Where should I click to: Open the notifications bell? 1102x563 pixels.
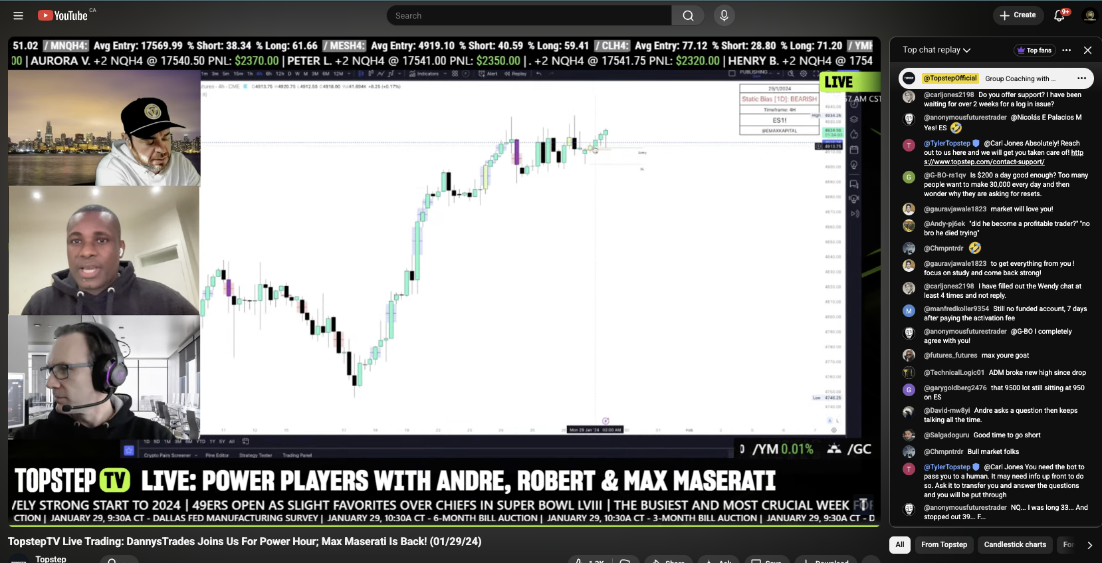pos(1059,15)
